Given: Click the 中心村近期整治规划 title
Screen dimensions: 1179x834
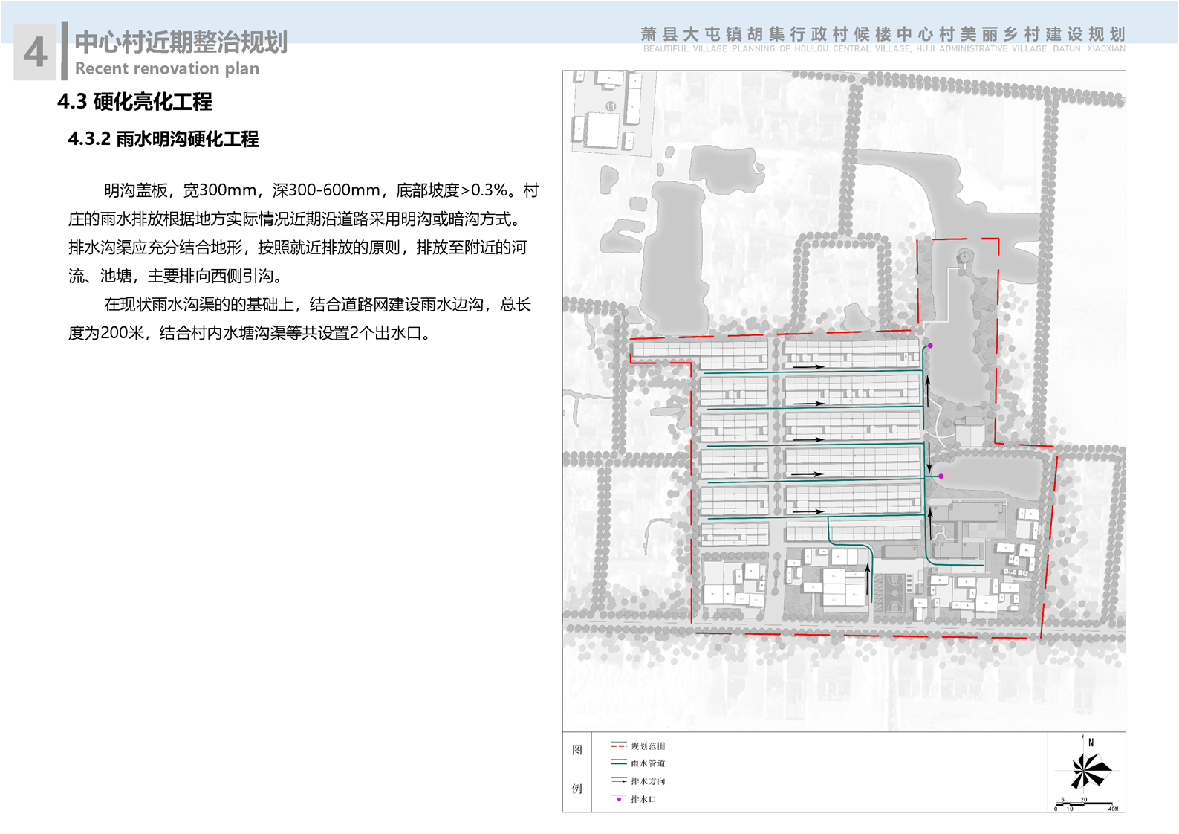Looking at the screenshot, I should pos(181,42).
